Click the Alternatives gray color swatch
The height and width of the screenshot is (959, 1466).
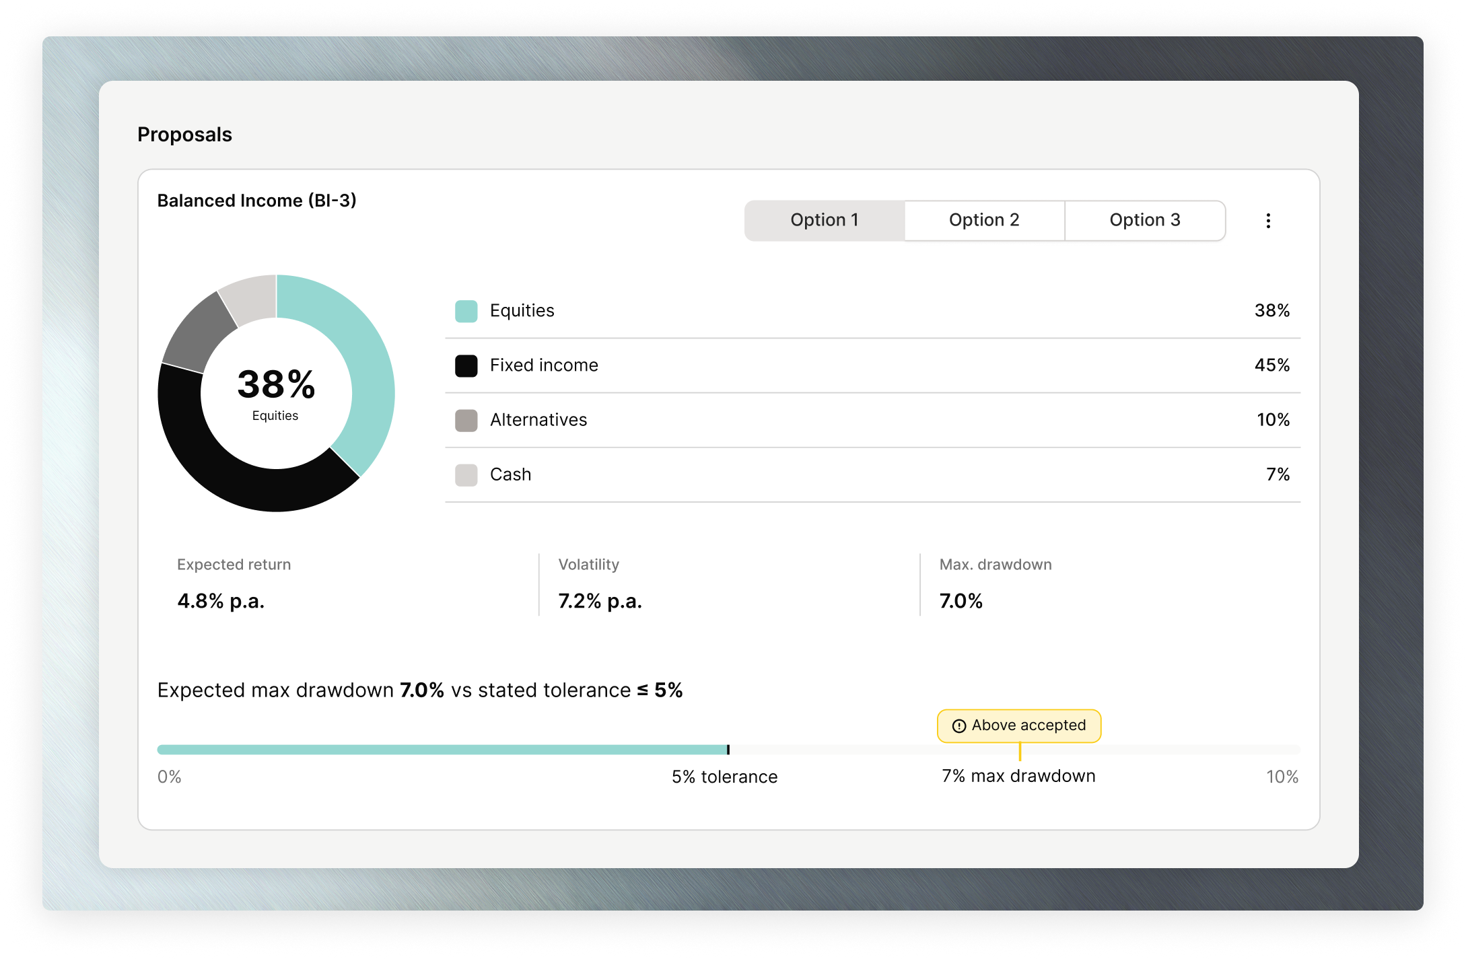click(466, 420)
